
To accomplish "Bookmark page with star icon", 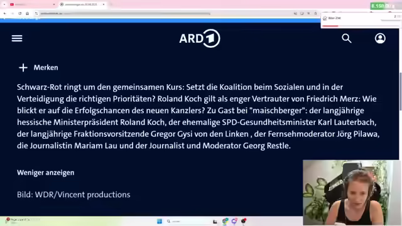I will (315, 13).
